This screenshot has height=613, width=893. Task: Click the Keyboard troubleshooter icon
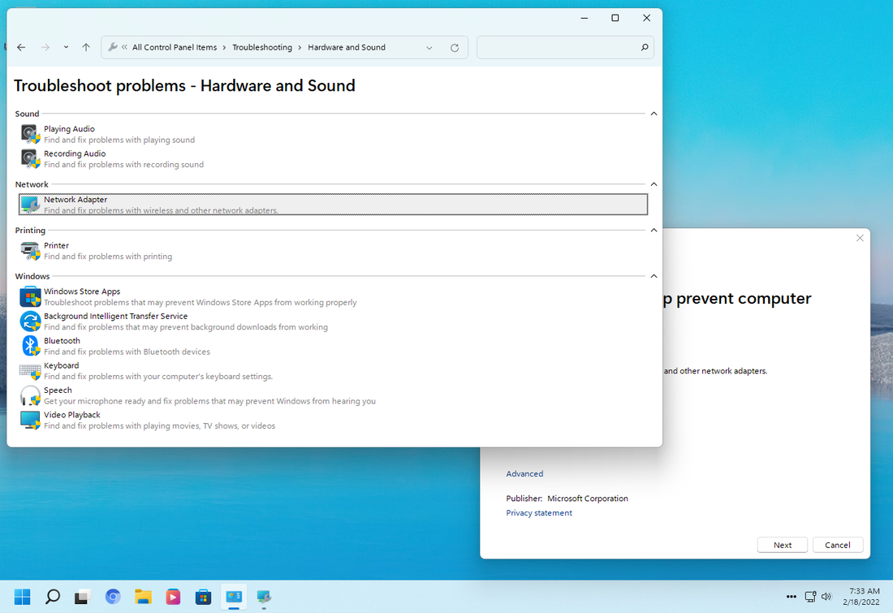[30, 371]
